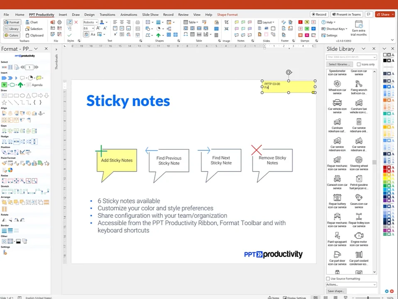This screenshot has height=299, width=398.
Task: Click the change case Aa icon
Action: point(93,34)
